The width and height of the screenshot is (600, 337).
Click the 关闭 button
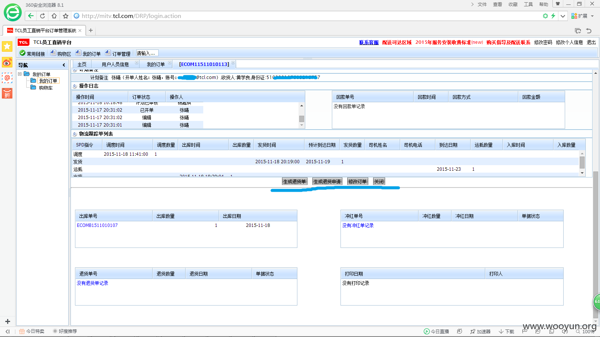point(379,182)
